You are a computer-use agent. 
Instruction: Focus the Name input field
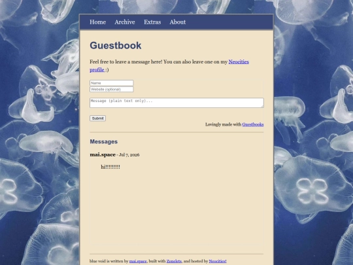[112, 83]
